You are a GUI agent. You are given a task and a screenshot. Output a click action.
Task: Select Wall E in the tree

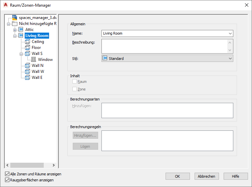[37, 78]
